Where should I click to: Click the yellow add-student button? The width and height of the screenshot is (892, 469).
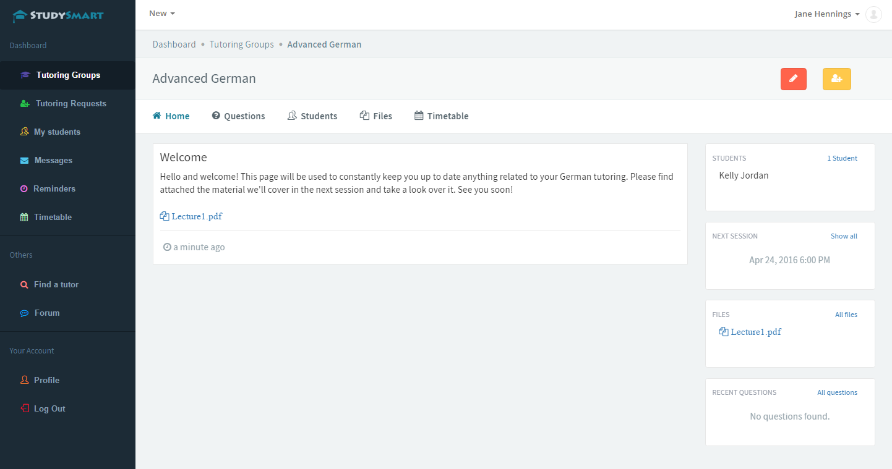click(x=836, y=79)
